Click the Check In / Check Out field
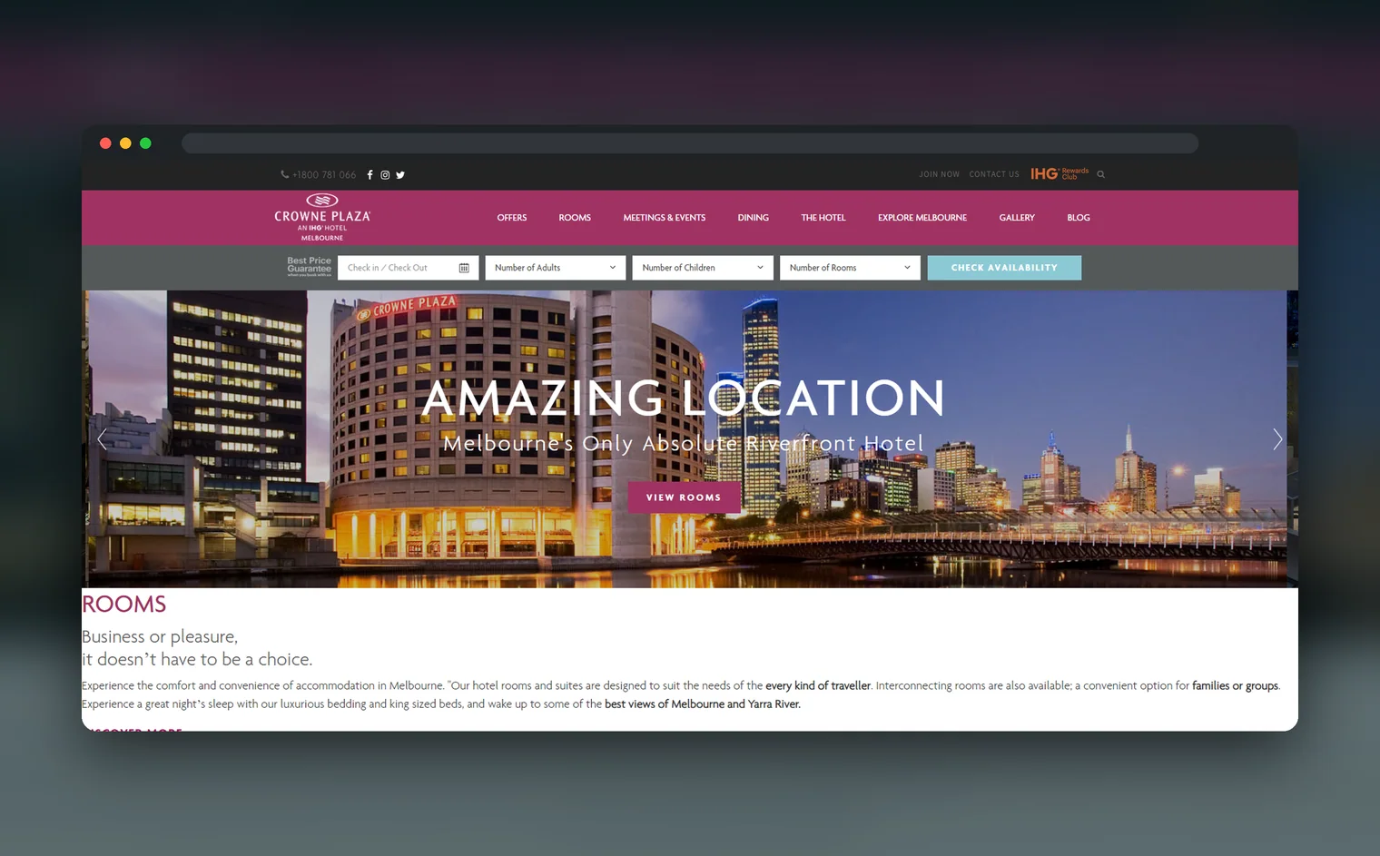Screen dimensions: 1380x856 coord(407,268)
